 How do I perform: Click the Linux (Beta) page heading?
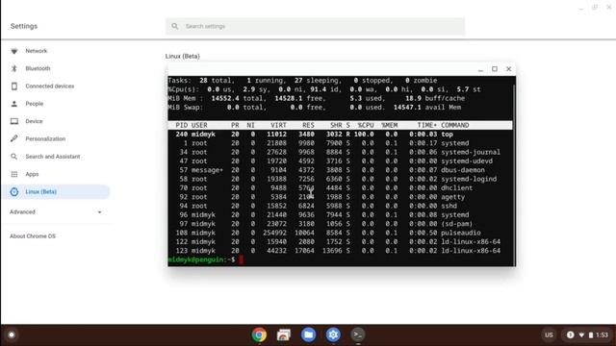pos(183,57)
